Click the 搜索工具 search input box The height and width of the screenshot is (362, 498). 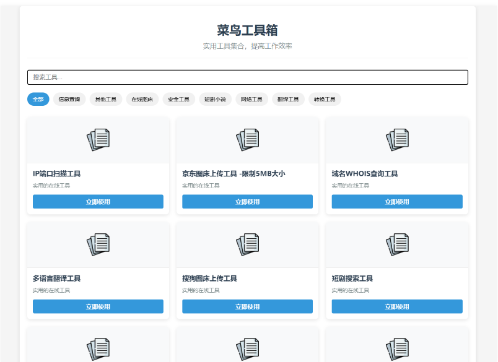(247, 77)
